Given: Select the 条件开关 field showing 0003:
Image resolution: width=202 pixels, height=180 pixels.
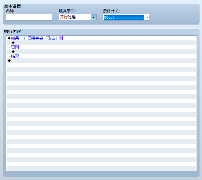Looking at the screenshot, I should 124,17.
